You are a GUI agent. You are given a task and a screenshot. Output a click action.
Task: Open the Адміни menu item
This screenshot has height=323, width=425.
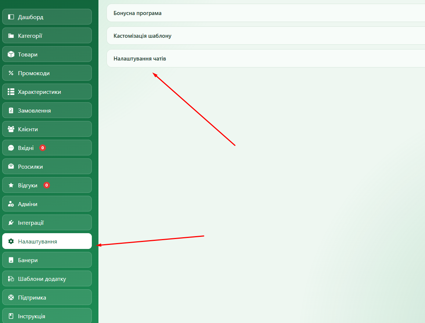[47, 204]
